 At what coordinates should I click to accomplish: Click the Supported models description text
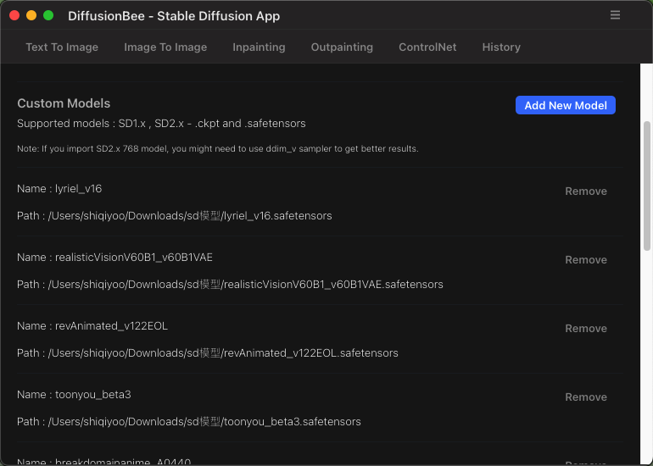(x=161, y=124)
